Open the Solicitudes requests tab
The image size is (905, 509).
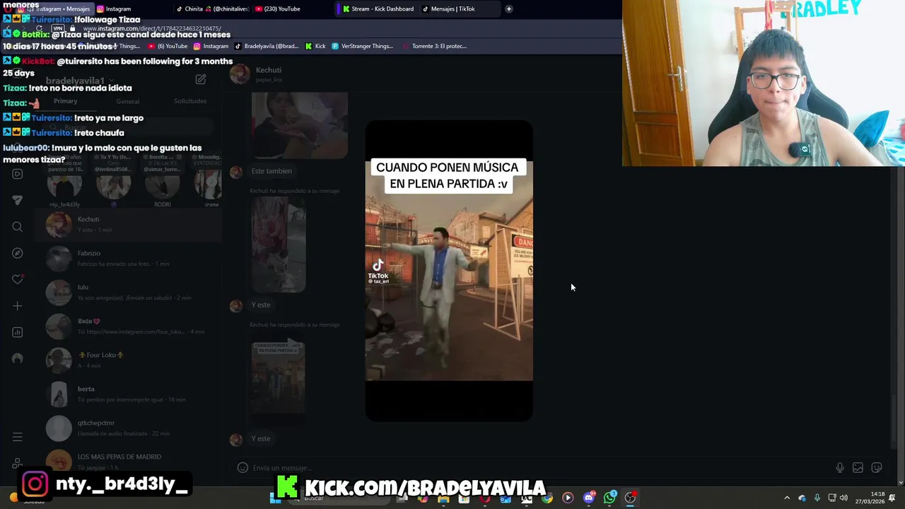190,101
